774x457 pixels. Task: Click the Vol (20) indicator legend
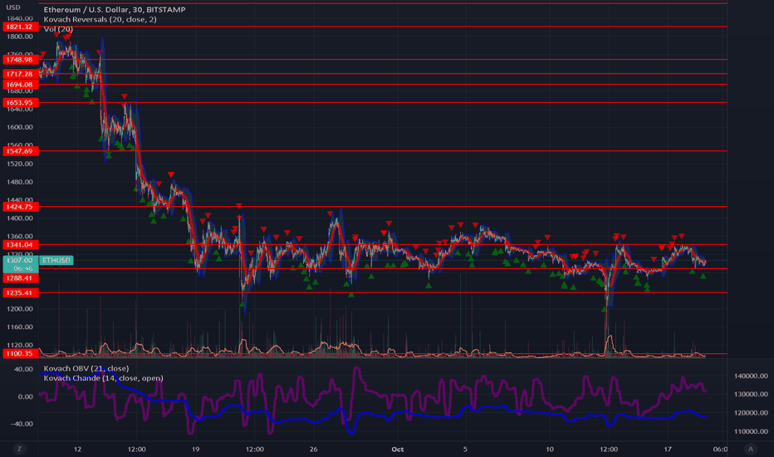click(x=58, y=29)
